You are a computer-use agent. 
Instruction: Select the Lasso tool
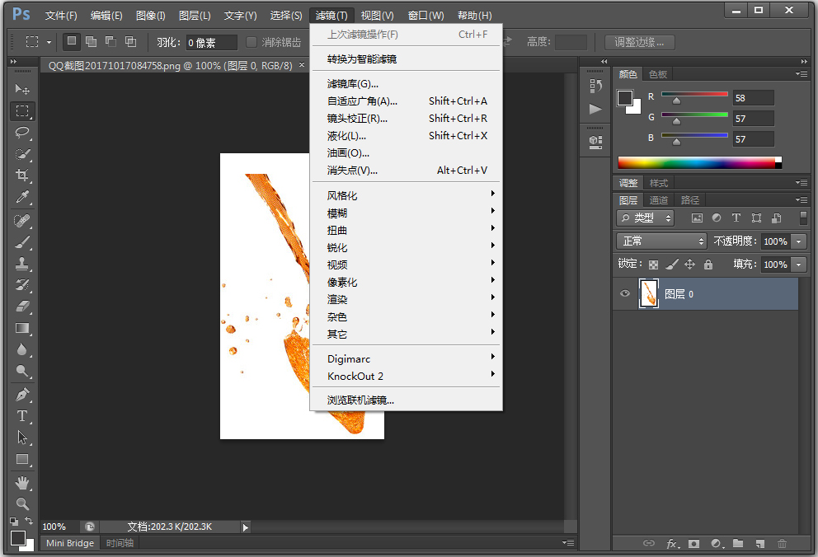point(22,133)
